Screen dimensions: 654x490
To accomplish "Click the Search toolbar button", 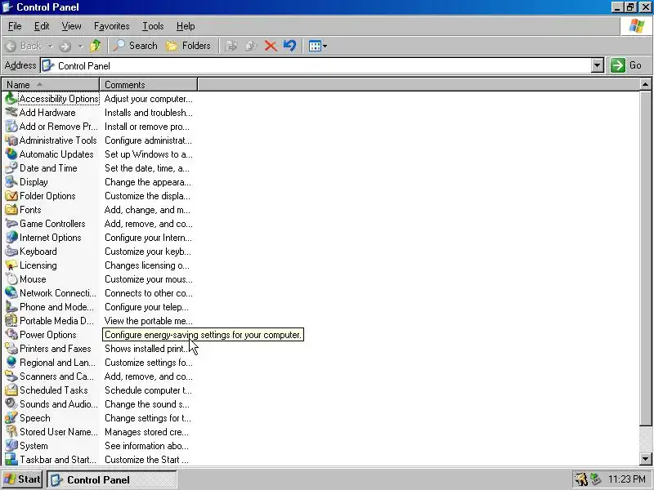I will coord(135,46).
